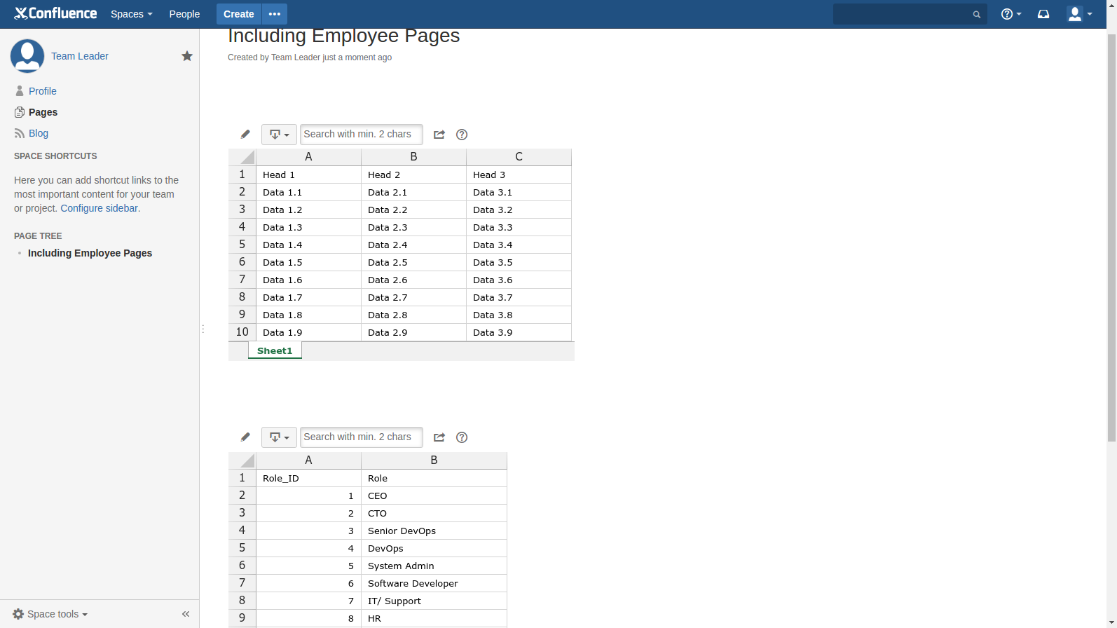The width and height of the screenshot is (1117, 628).
Task: Open help icon above Role table
Action: click(x=462, y=437)
